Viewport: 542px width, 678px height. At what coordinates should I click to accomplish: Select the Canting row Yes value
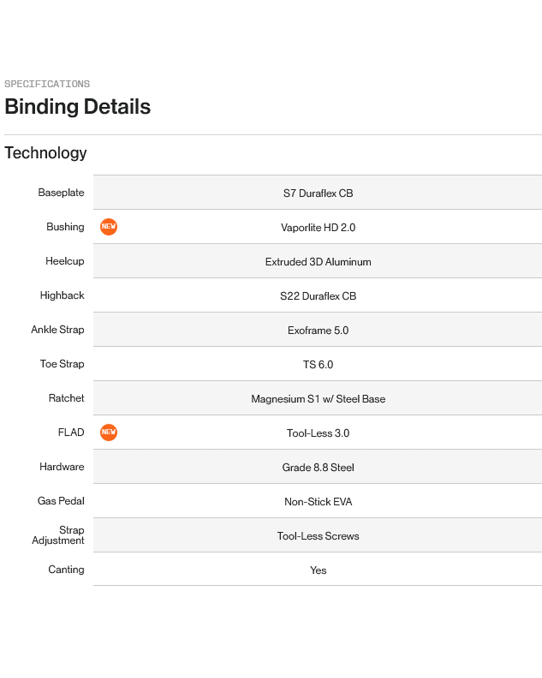[x=318, y=570]
